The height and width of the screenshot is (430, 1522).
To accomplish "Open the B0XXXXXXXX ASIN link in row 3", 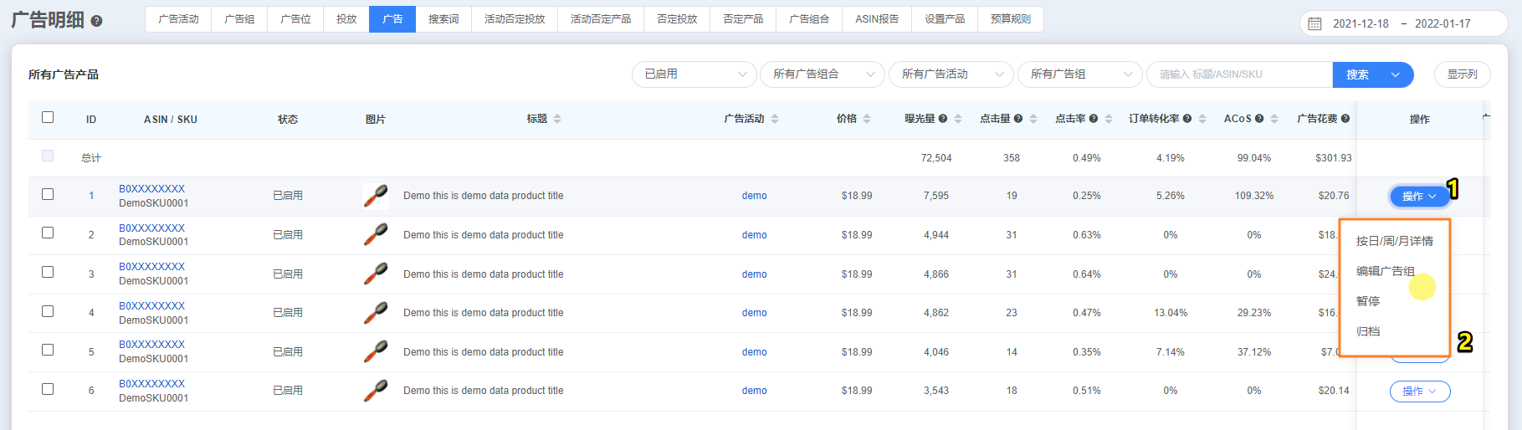I will tap(151, 267).
